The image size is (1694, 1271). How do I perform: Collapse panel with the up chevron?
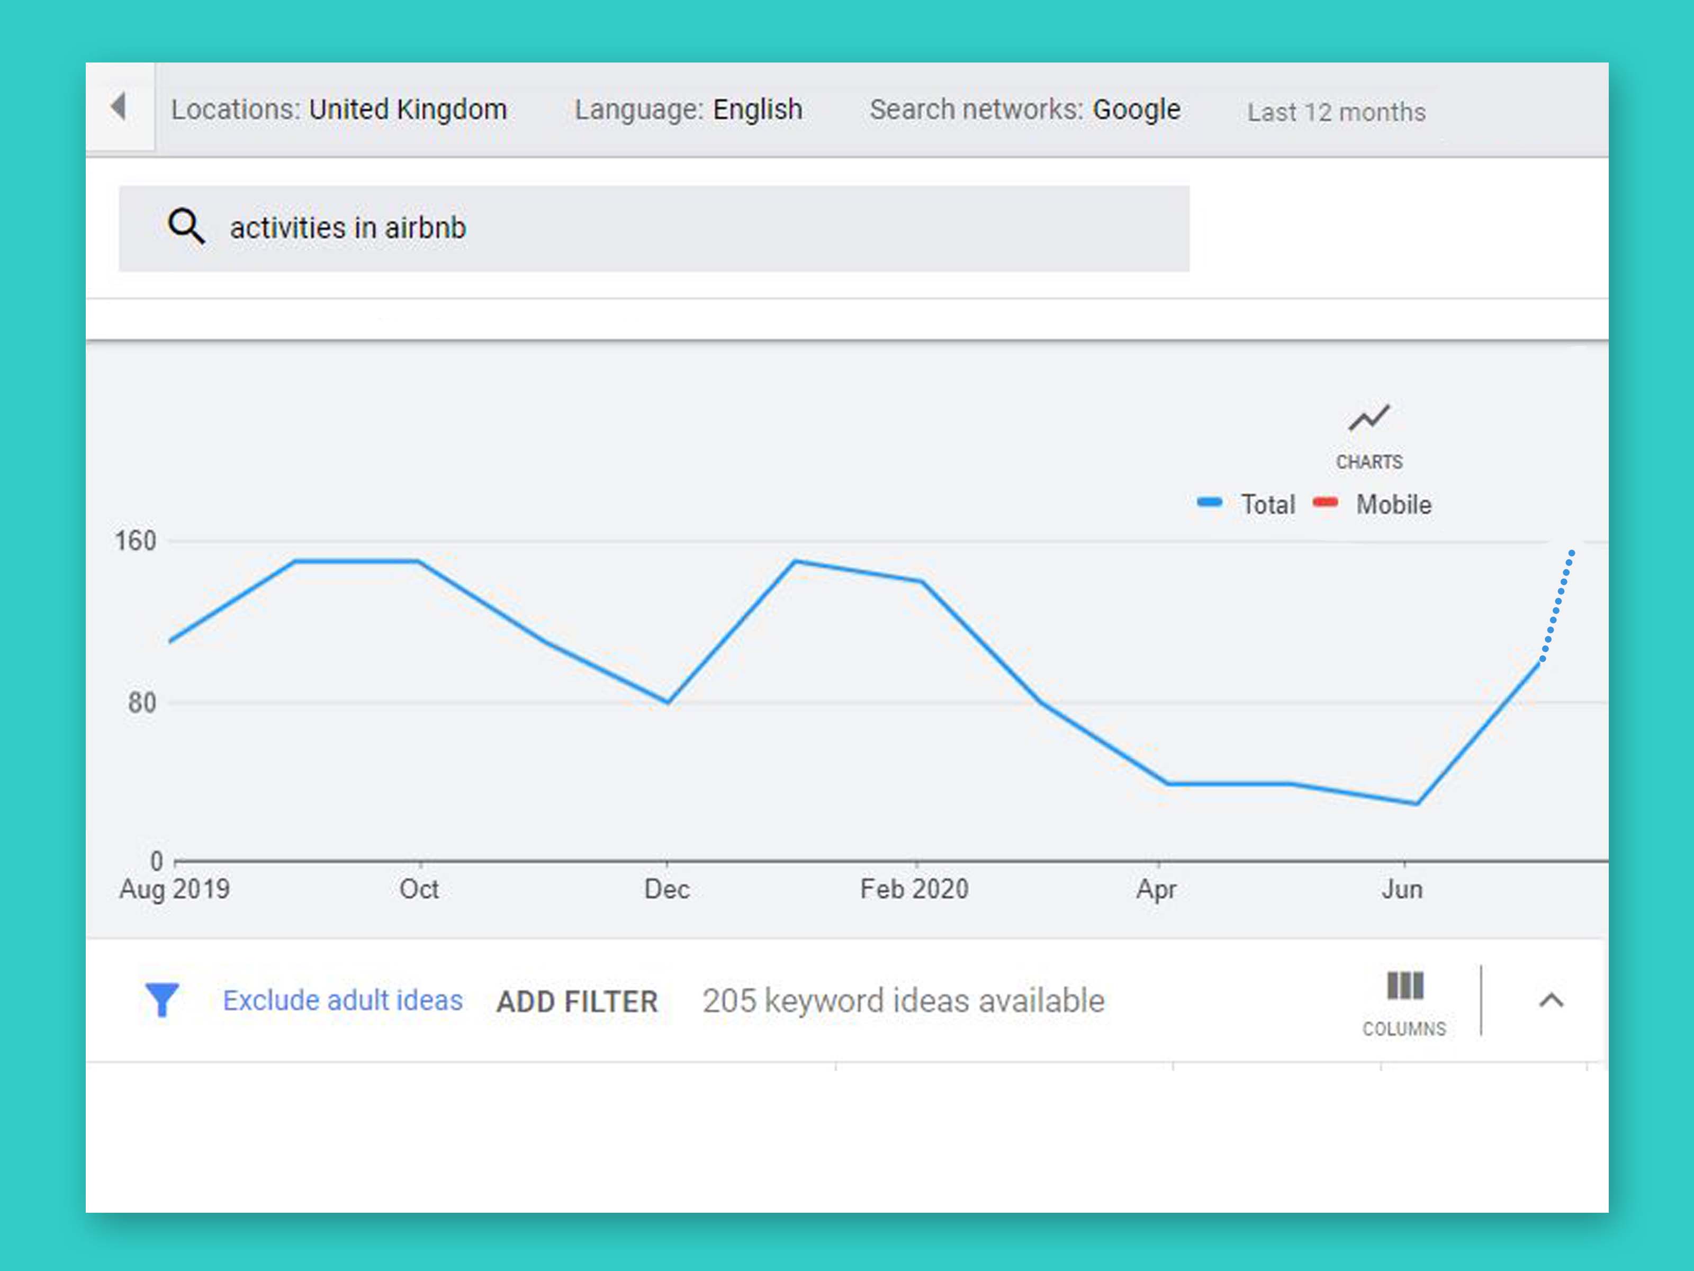[1551, 1000]
